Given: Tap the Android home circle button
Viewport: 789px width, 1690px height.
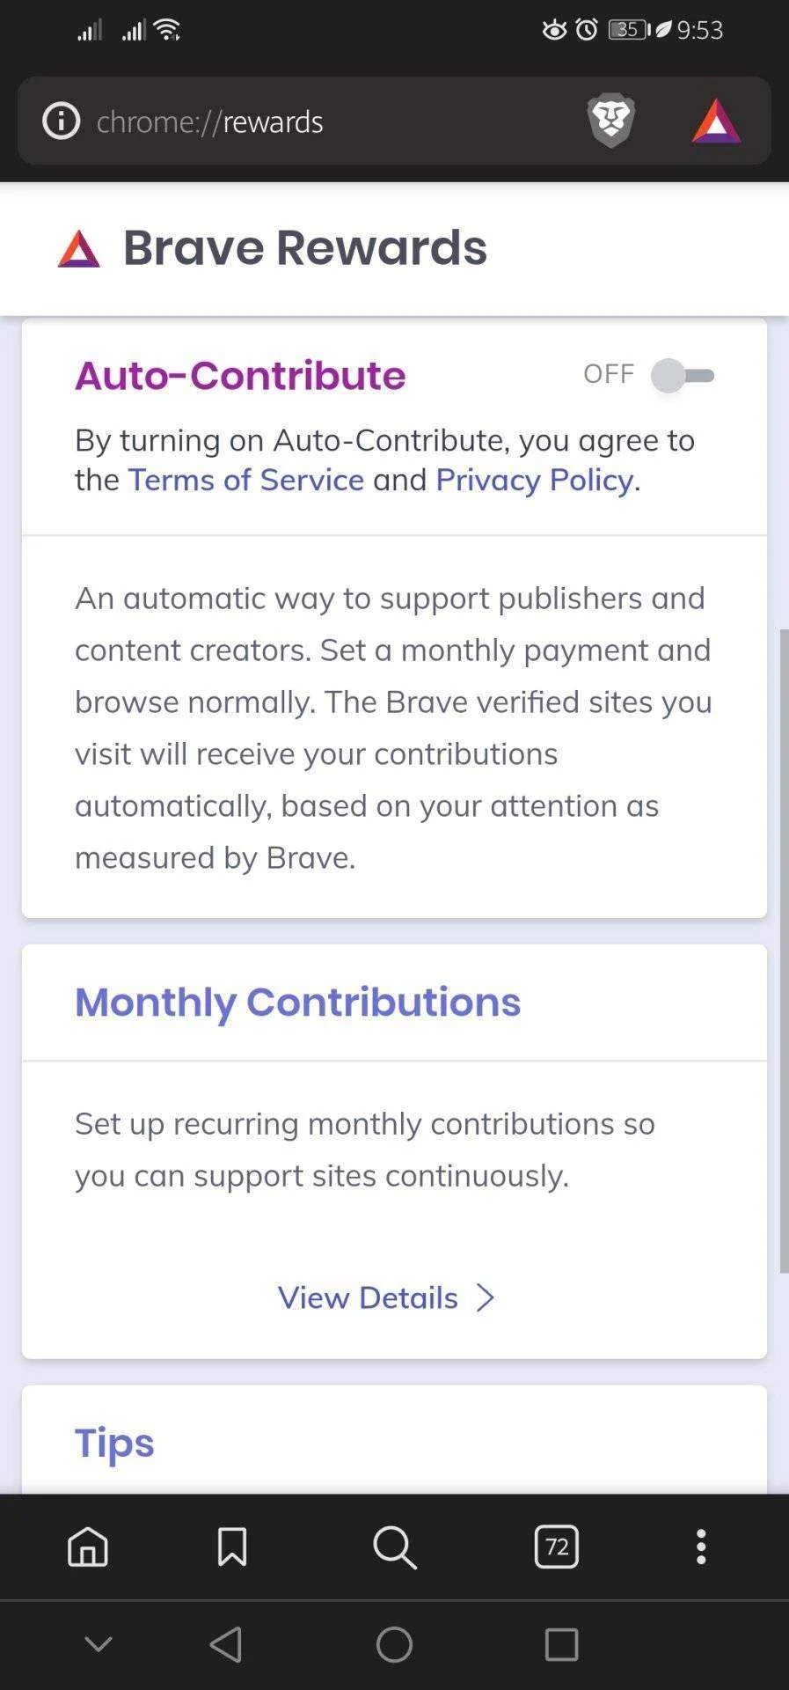Looking at the screenshot, I should [x=394, y=1644].
